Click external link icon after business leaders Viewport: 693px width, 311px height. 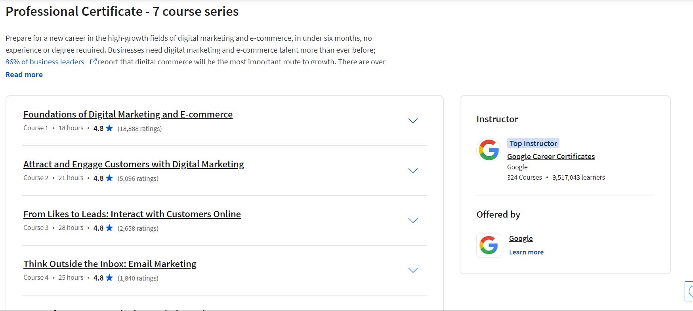(93, 62)
